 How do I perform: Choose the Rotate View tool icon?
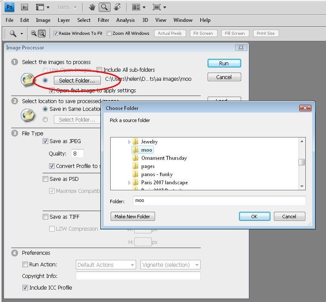(x=117, y=7)
